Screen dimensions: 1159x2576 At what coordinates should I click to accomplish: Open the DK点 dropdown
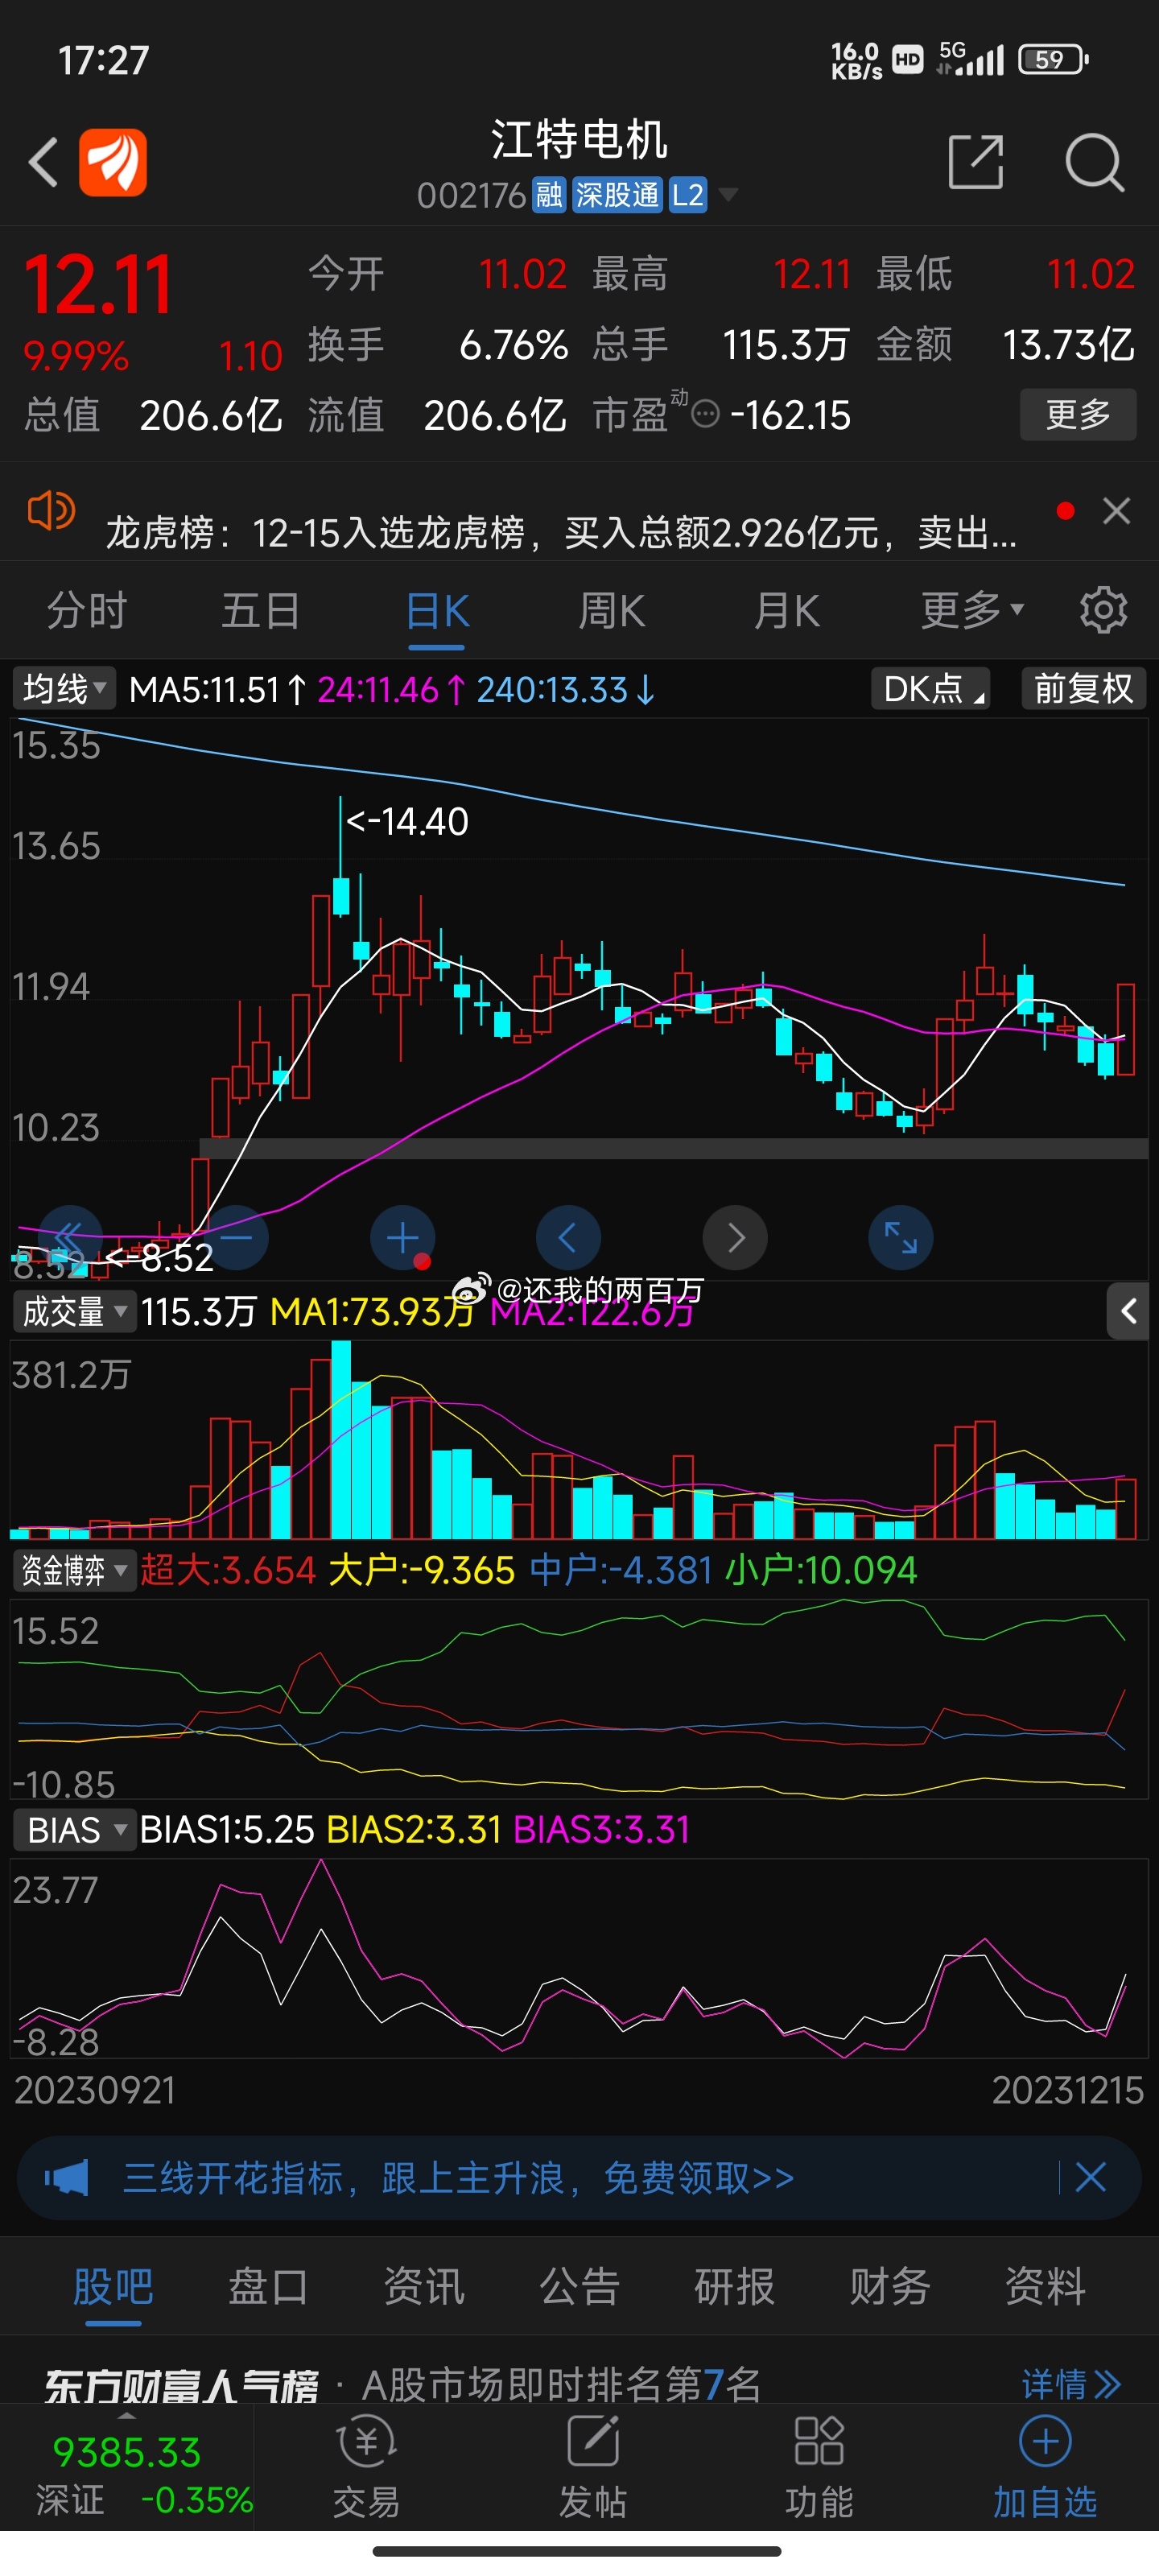click(x=931, y=689)
